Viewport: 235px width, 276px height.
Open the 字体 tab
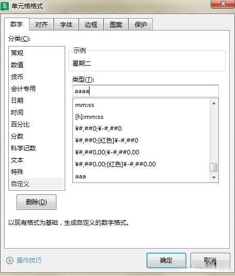click(x=66, y=24)
